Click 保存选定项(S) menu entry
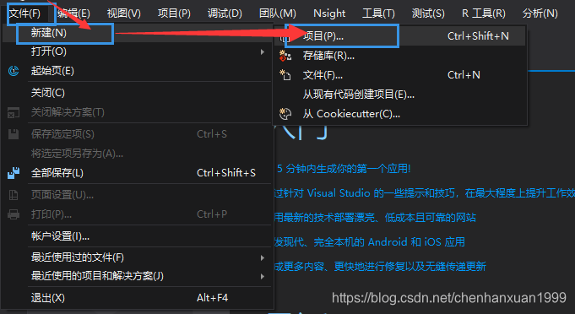Viewport: 575px width, 314px height. tap(138, 134)
